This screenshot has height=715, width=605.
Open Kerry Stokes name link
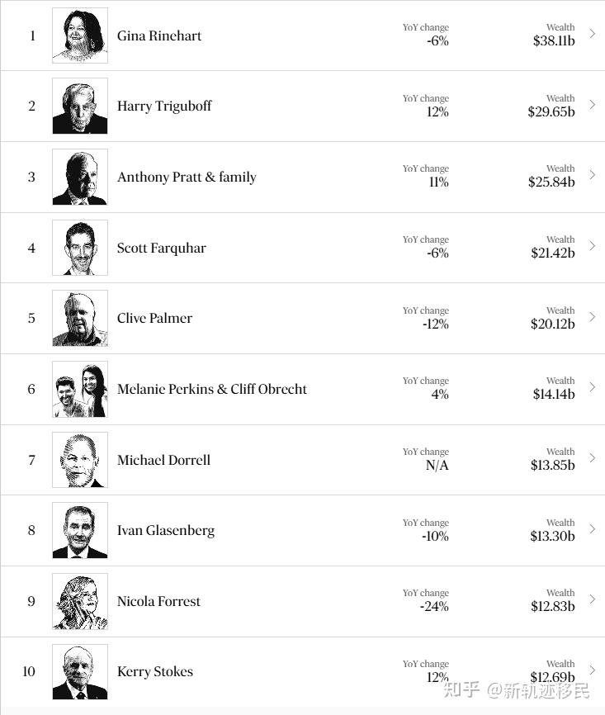tap(155, 672)
